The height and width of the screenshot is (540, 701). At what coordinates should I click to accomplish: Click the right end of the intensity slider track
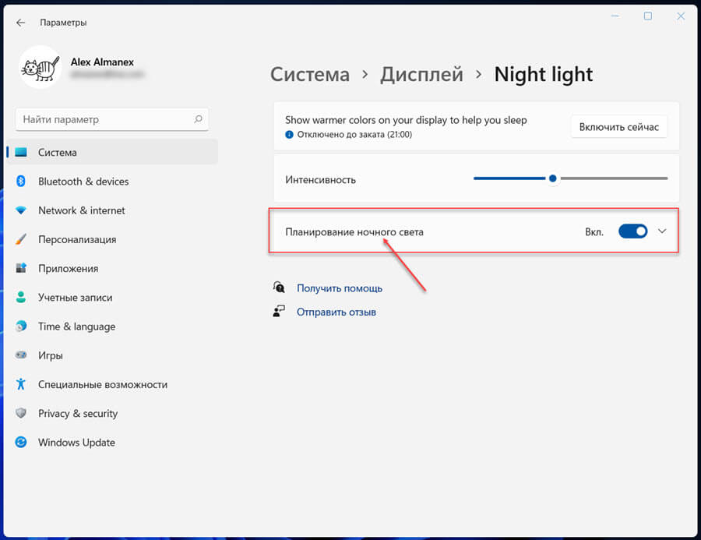pos(665,178)
